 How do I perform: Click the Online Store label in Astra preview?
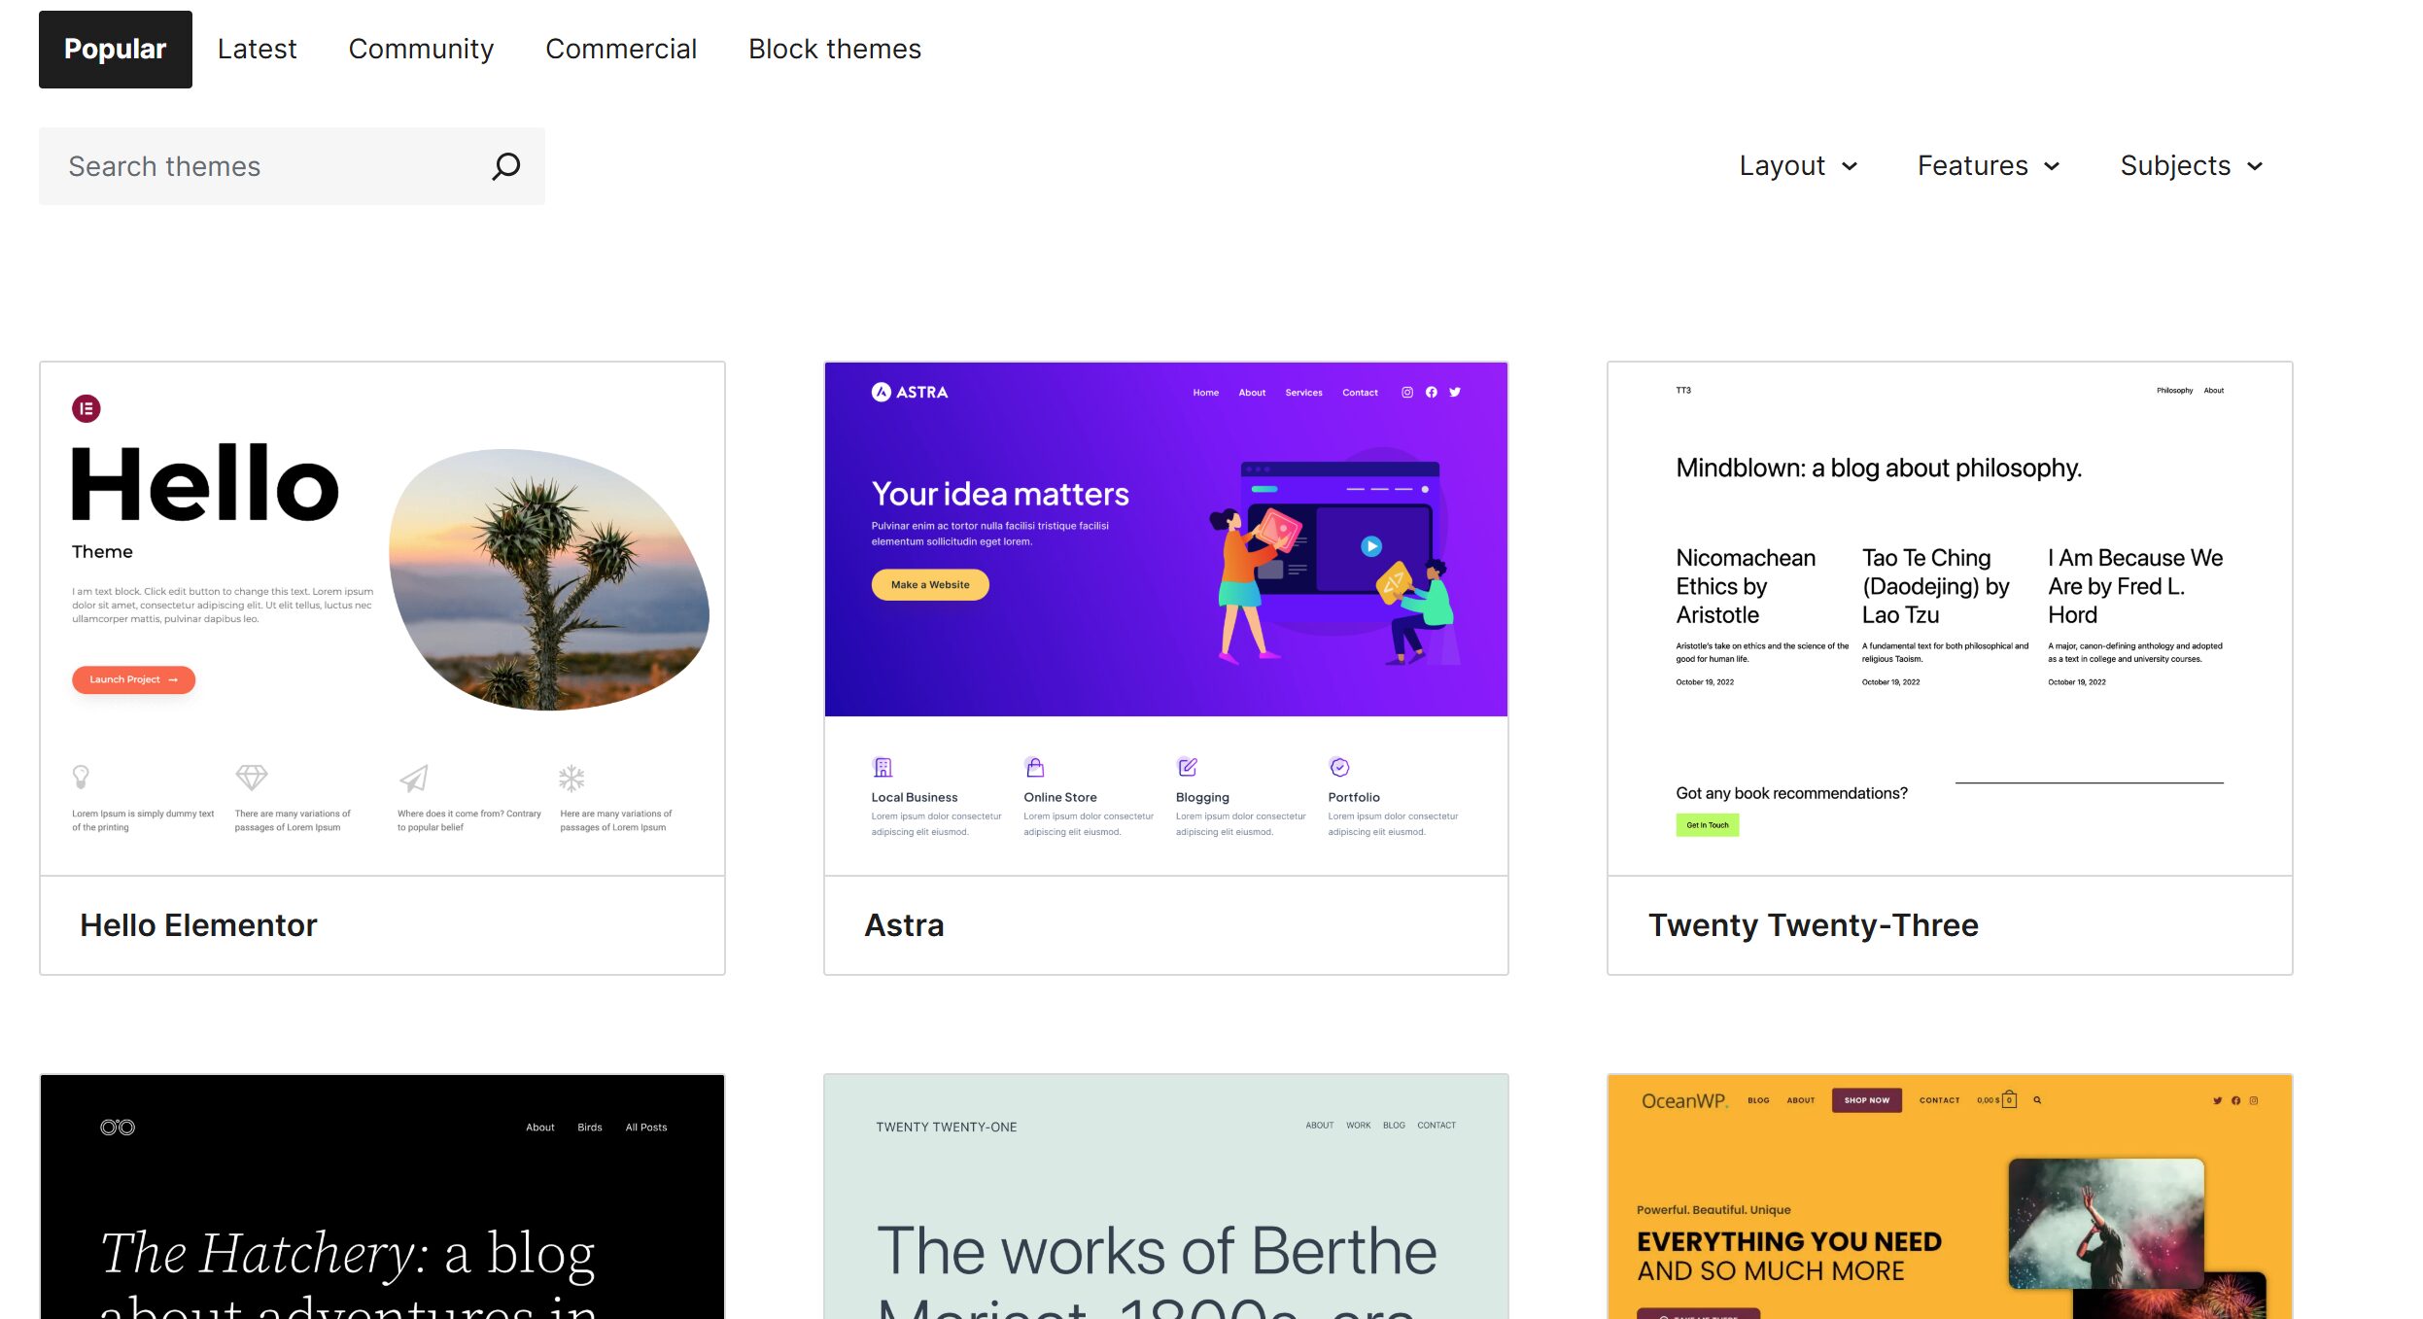click(1059, 797)
